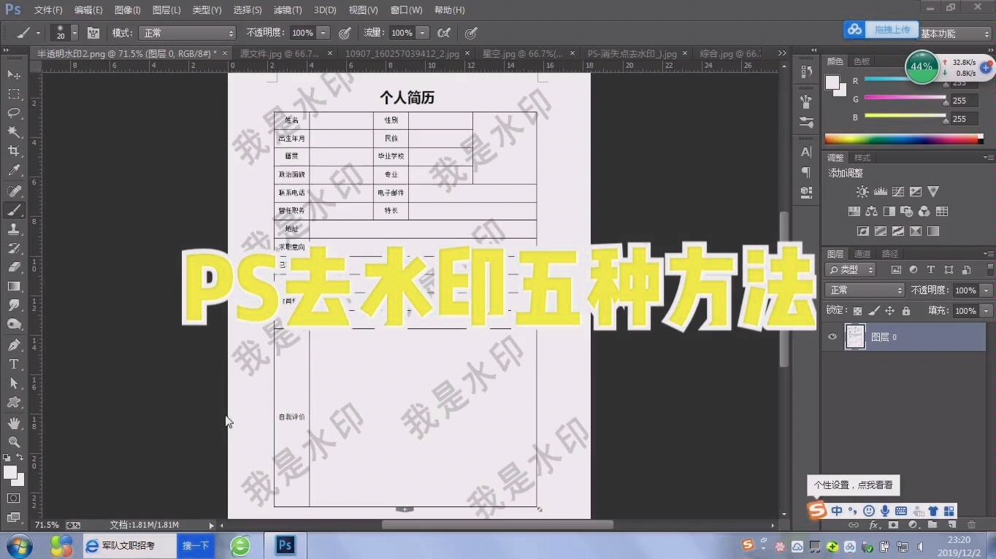Select the 图层 0 layer thumbnail
The width and height of the screenshot is (996, 559).
coord(854,337)
